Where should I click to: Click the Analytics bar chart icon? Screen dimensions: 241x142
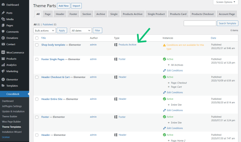pos(3,65)
